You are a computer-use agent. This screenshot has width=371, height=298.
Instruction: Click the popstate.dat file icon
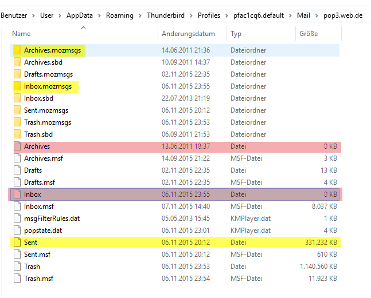[x=17, y=231]
